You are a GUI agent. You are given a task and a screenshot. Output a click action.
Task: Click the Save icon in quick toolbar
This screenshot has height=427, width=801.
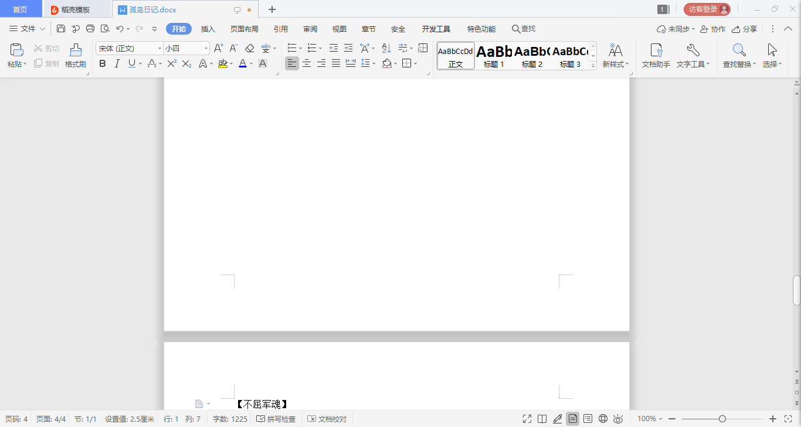point(61,29)
